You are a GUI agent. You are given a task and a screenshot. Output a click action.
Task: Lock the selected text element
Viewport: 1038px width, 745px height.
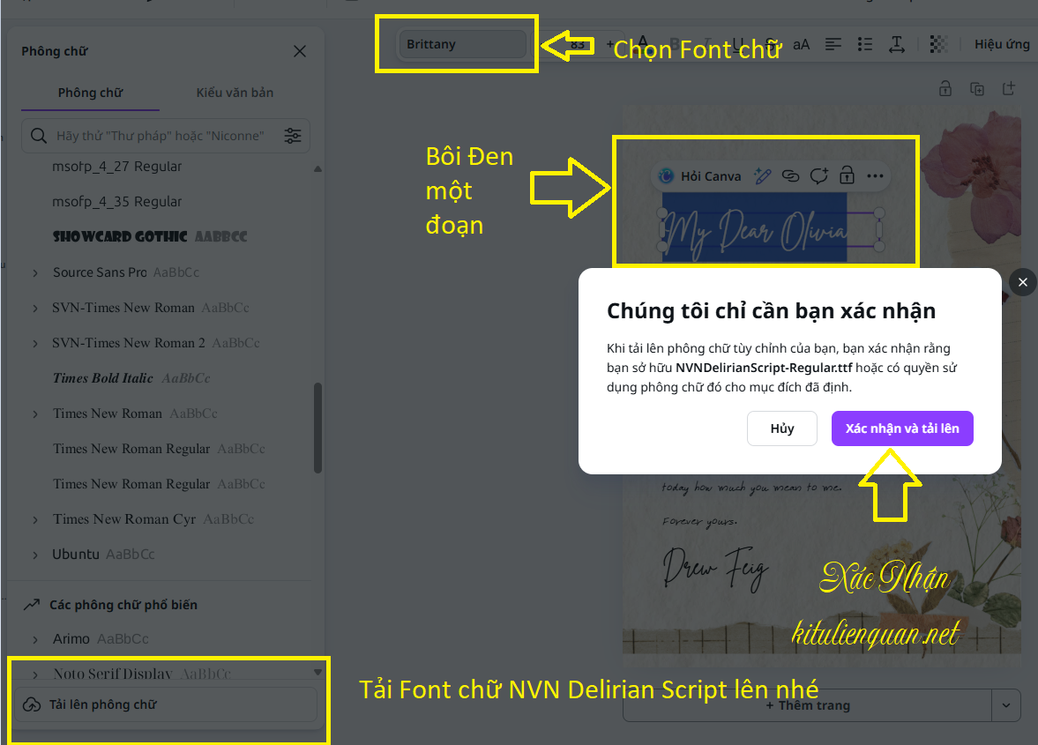847,176
